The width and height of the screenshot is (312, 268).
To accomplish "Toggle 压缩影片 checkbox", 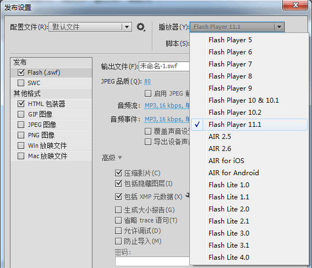I will pos(118,173).
